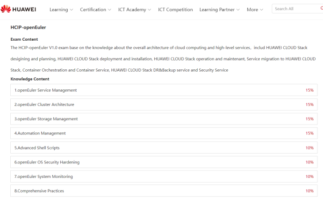Click 15% beside Storage Management
Viewport: 323px width, 199px height.
309,119
